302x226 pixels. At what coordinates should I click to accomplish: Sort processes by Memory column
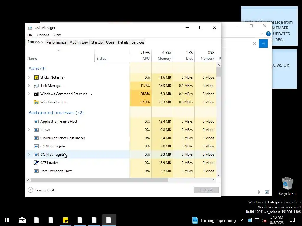tap(163, 55)
